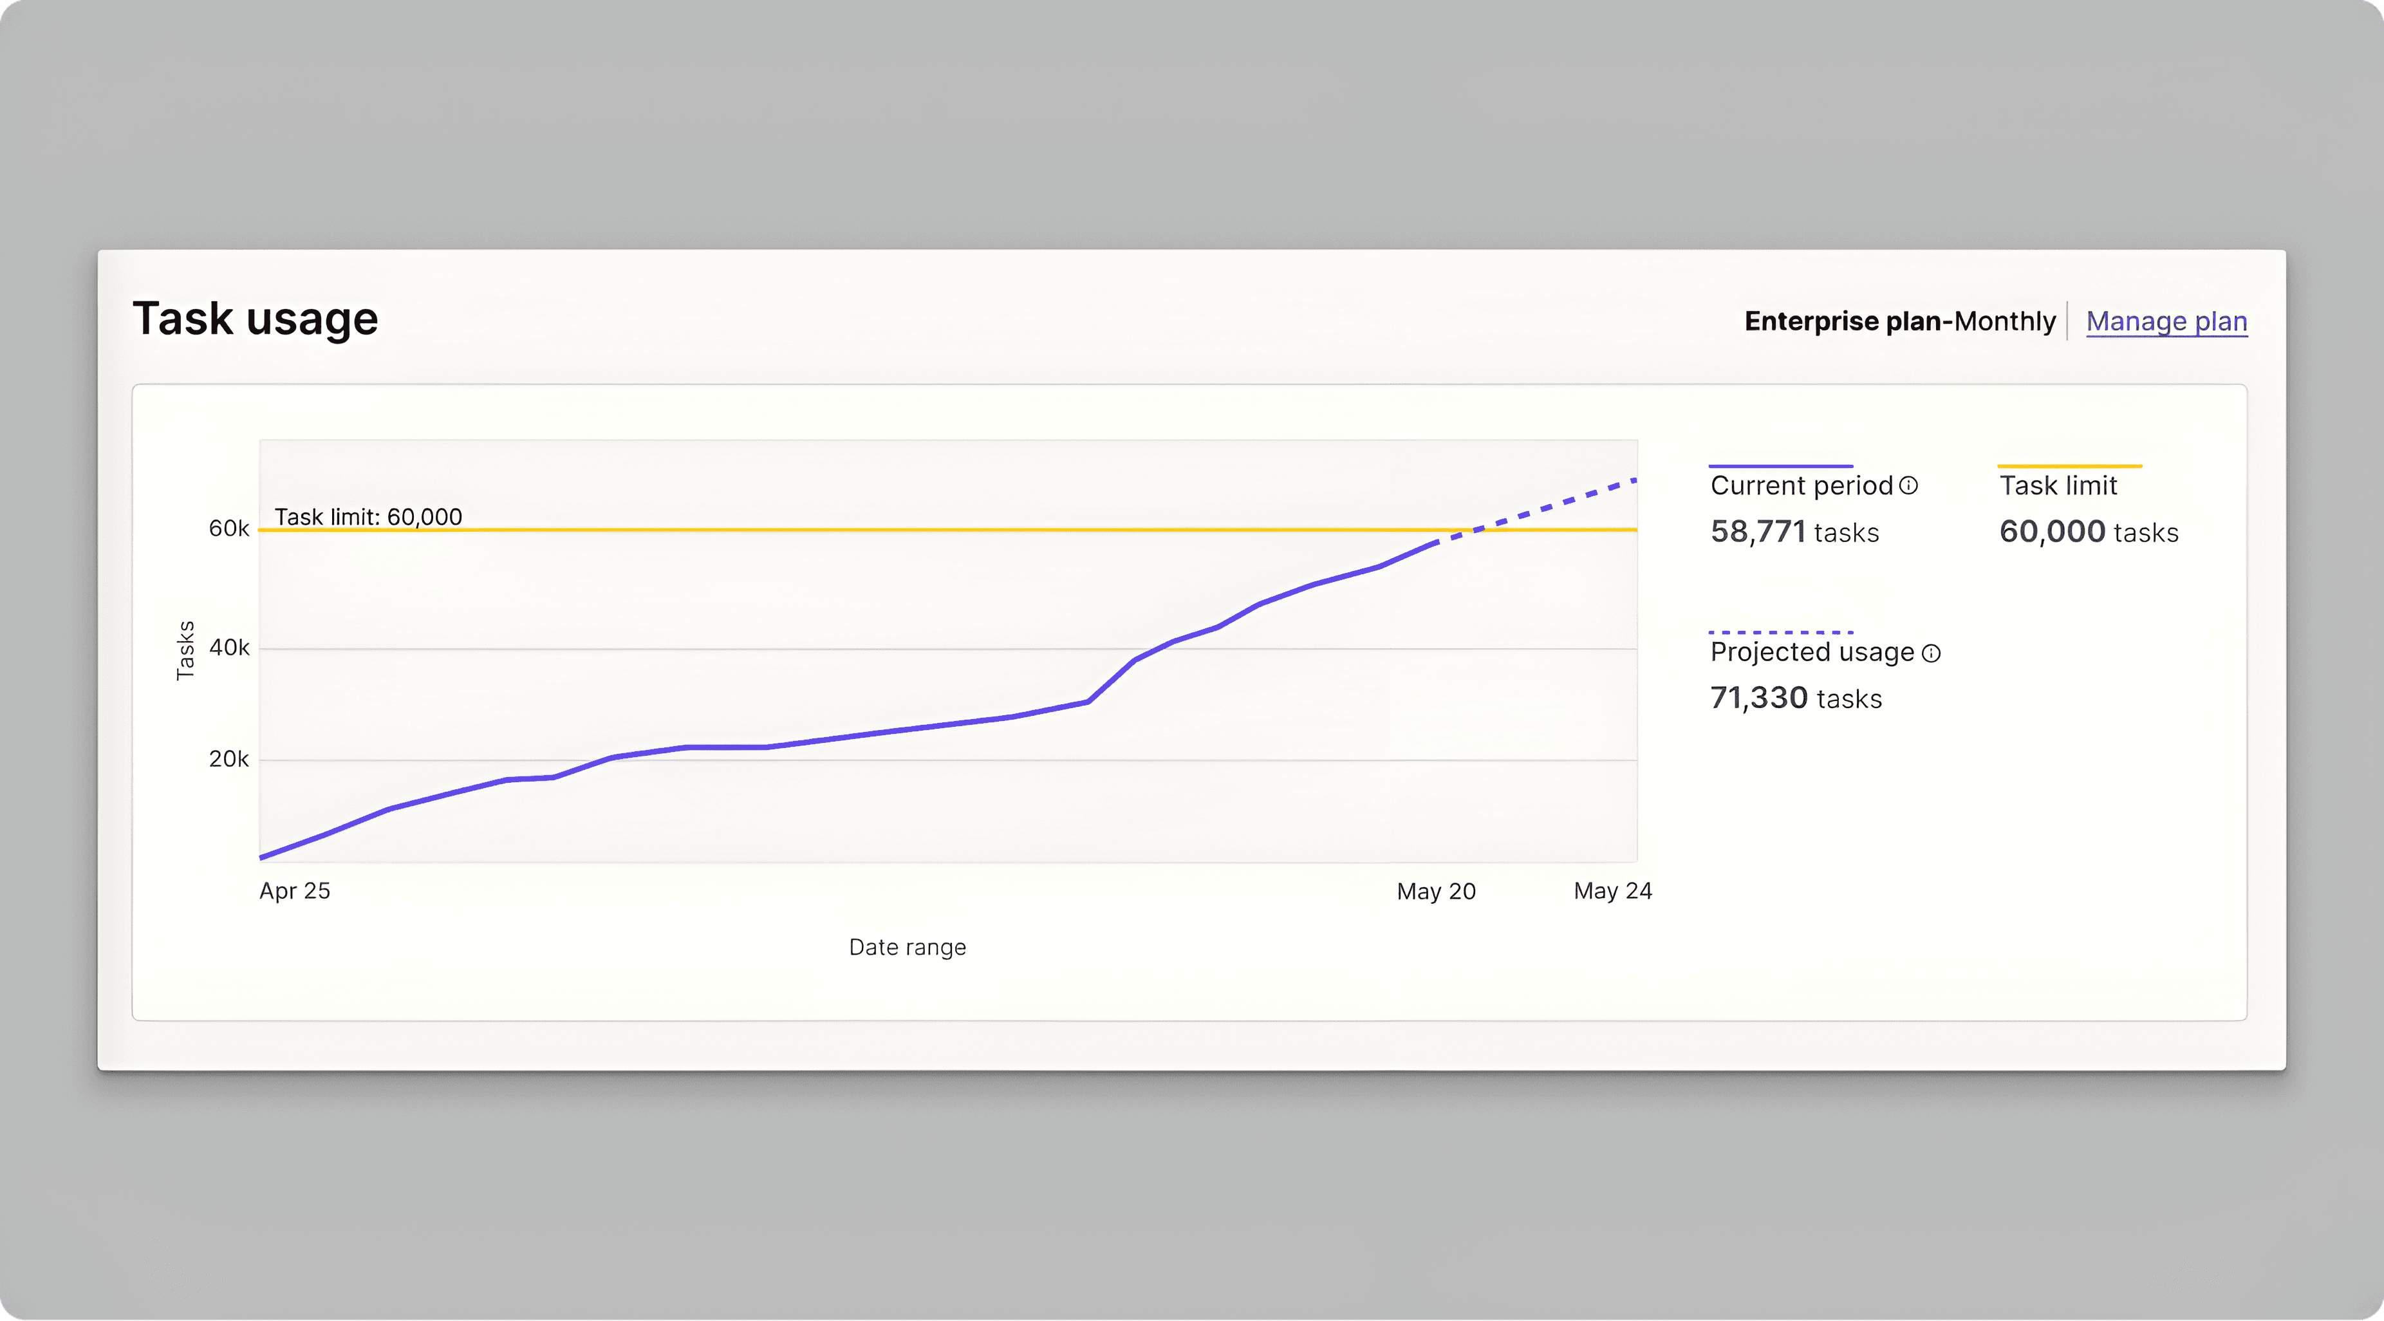Click the Projected usage info icon

pos(1930,653)
